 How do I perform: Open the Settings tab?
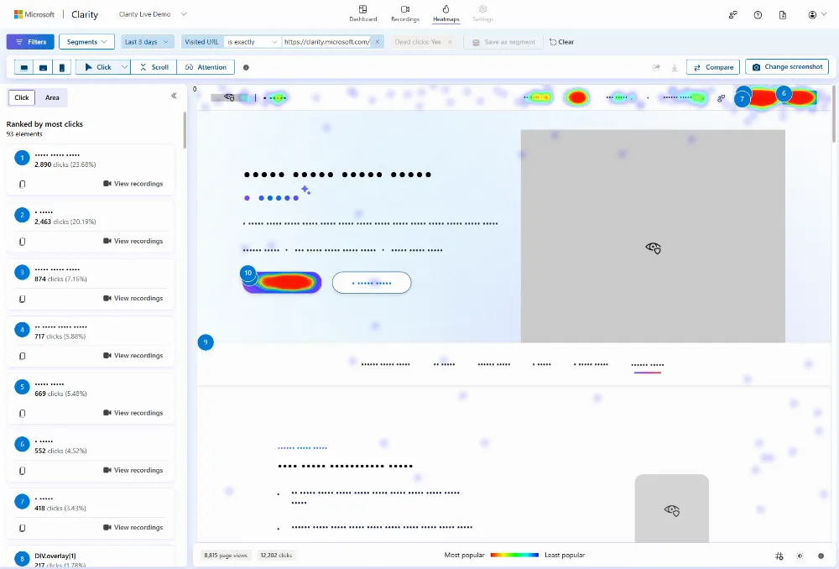[x=482, y=13]
